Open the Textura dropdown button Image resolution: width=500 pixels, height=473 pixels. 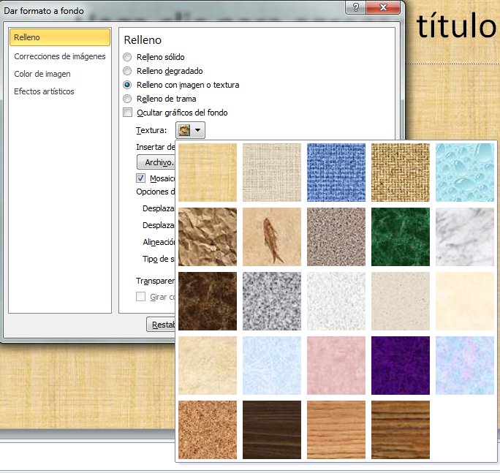(x=190, y=130)
